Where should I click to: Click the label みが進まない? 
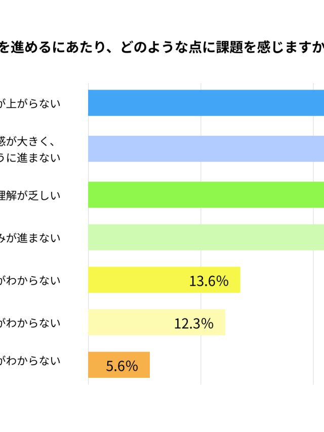(x=30, y=238)
